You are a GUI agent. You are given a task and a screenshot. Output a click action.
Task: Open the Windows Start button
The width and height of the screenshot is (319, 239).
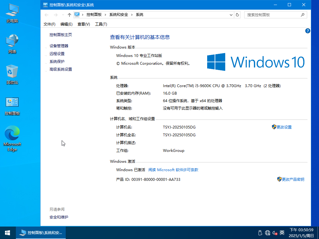point(7,233)
